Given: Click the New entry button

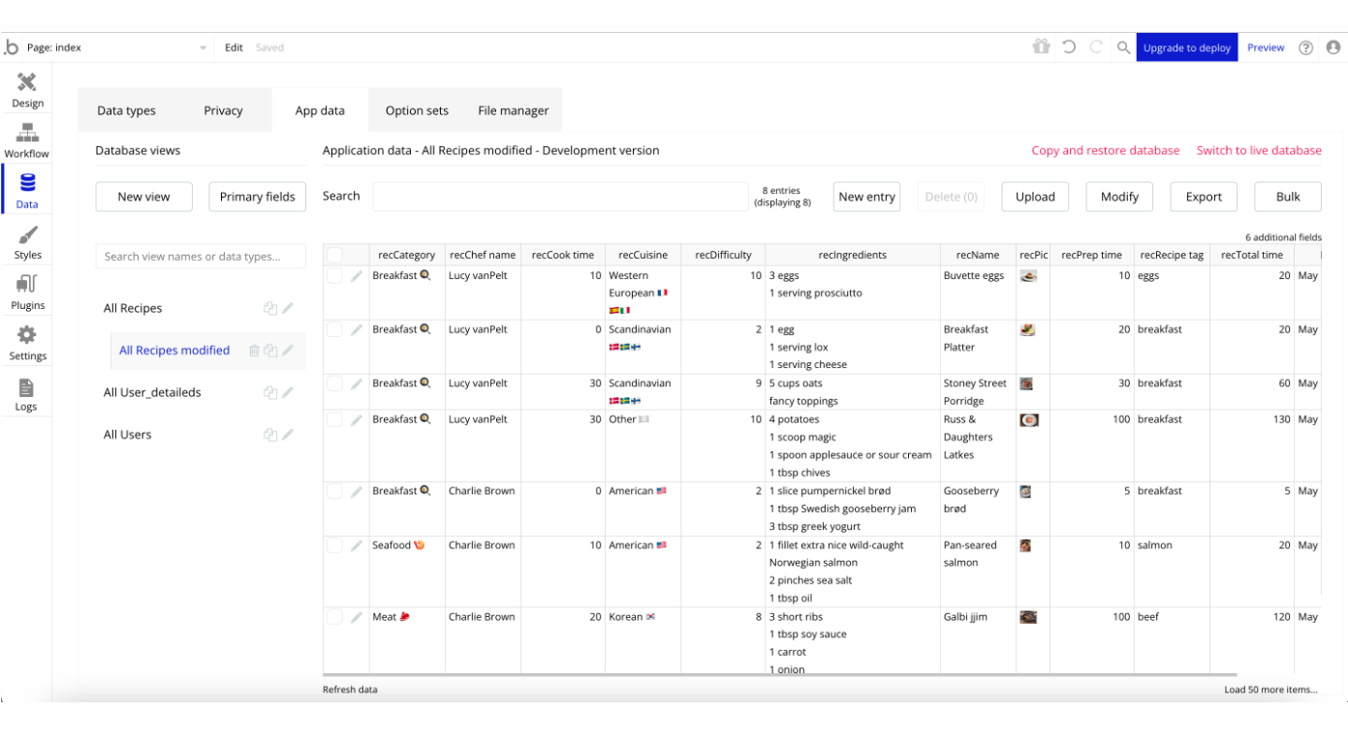Looking at the screenshot, I should coord(866,197).
